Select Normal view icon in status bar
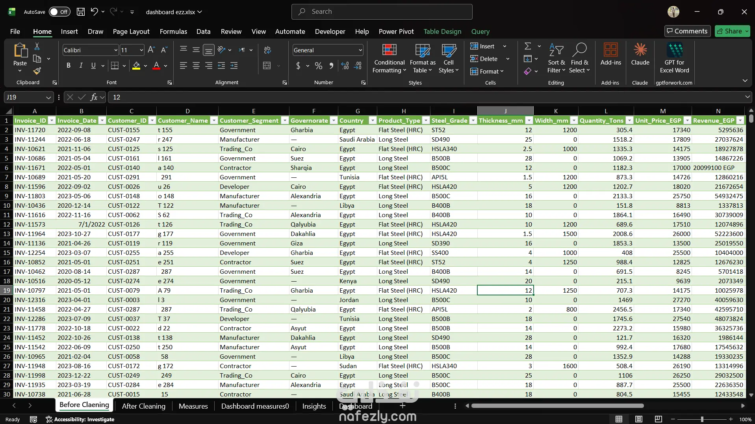This screenshot has height=424, width=755. [619, 419]
